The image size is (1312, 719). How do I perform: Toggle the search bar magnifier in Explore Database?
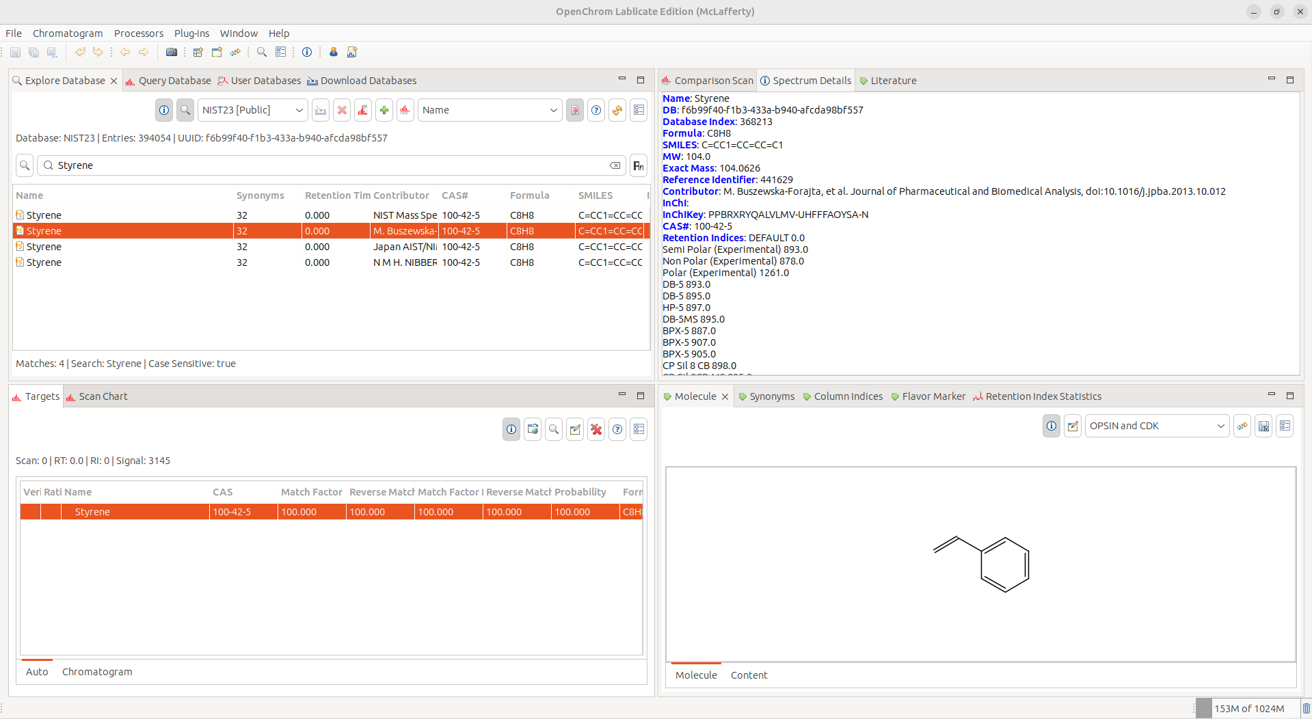point(185,110)
